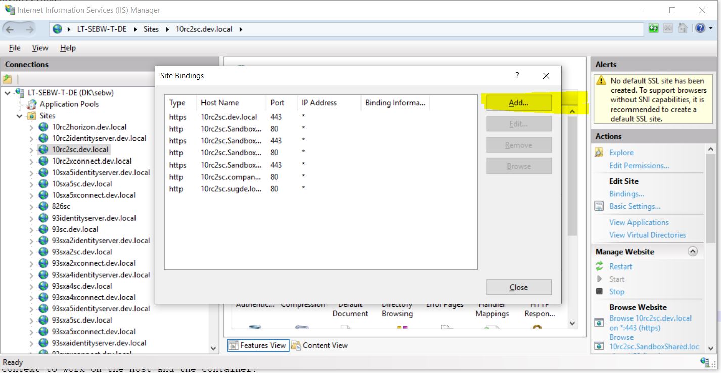
Task: Click the Create New Connection icon in Connections
Action: 7,79
